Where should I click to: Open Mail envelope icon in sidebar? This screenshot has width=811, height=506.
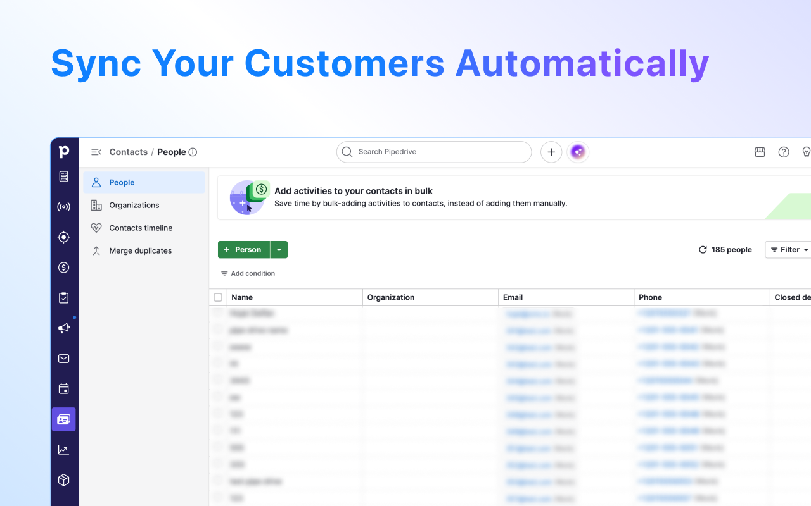[x=64, y=359]
